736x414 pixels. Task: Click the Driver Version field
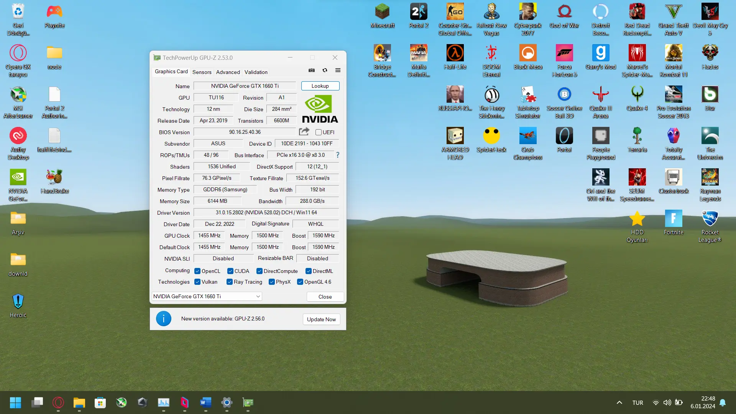click(266, 212)
